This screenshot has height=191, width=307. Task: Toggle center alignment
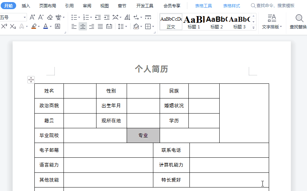pyautogui.click(x=83, y=26)
